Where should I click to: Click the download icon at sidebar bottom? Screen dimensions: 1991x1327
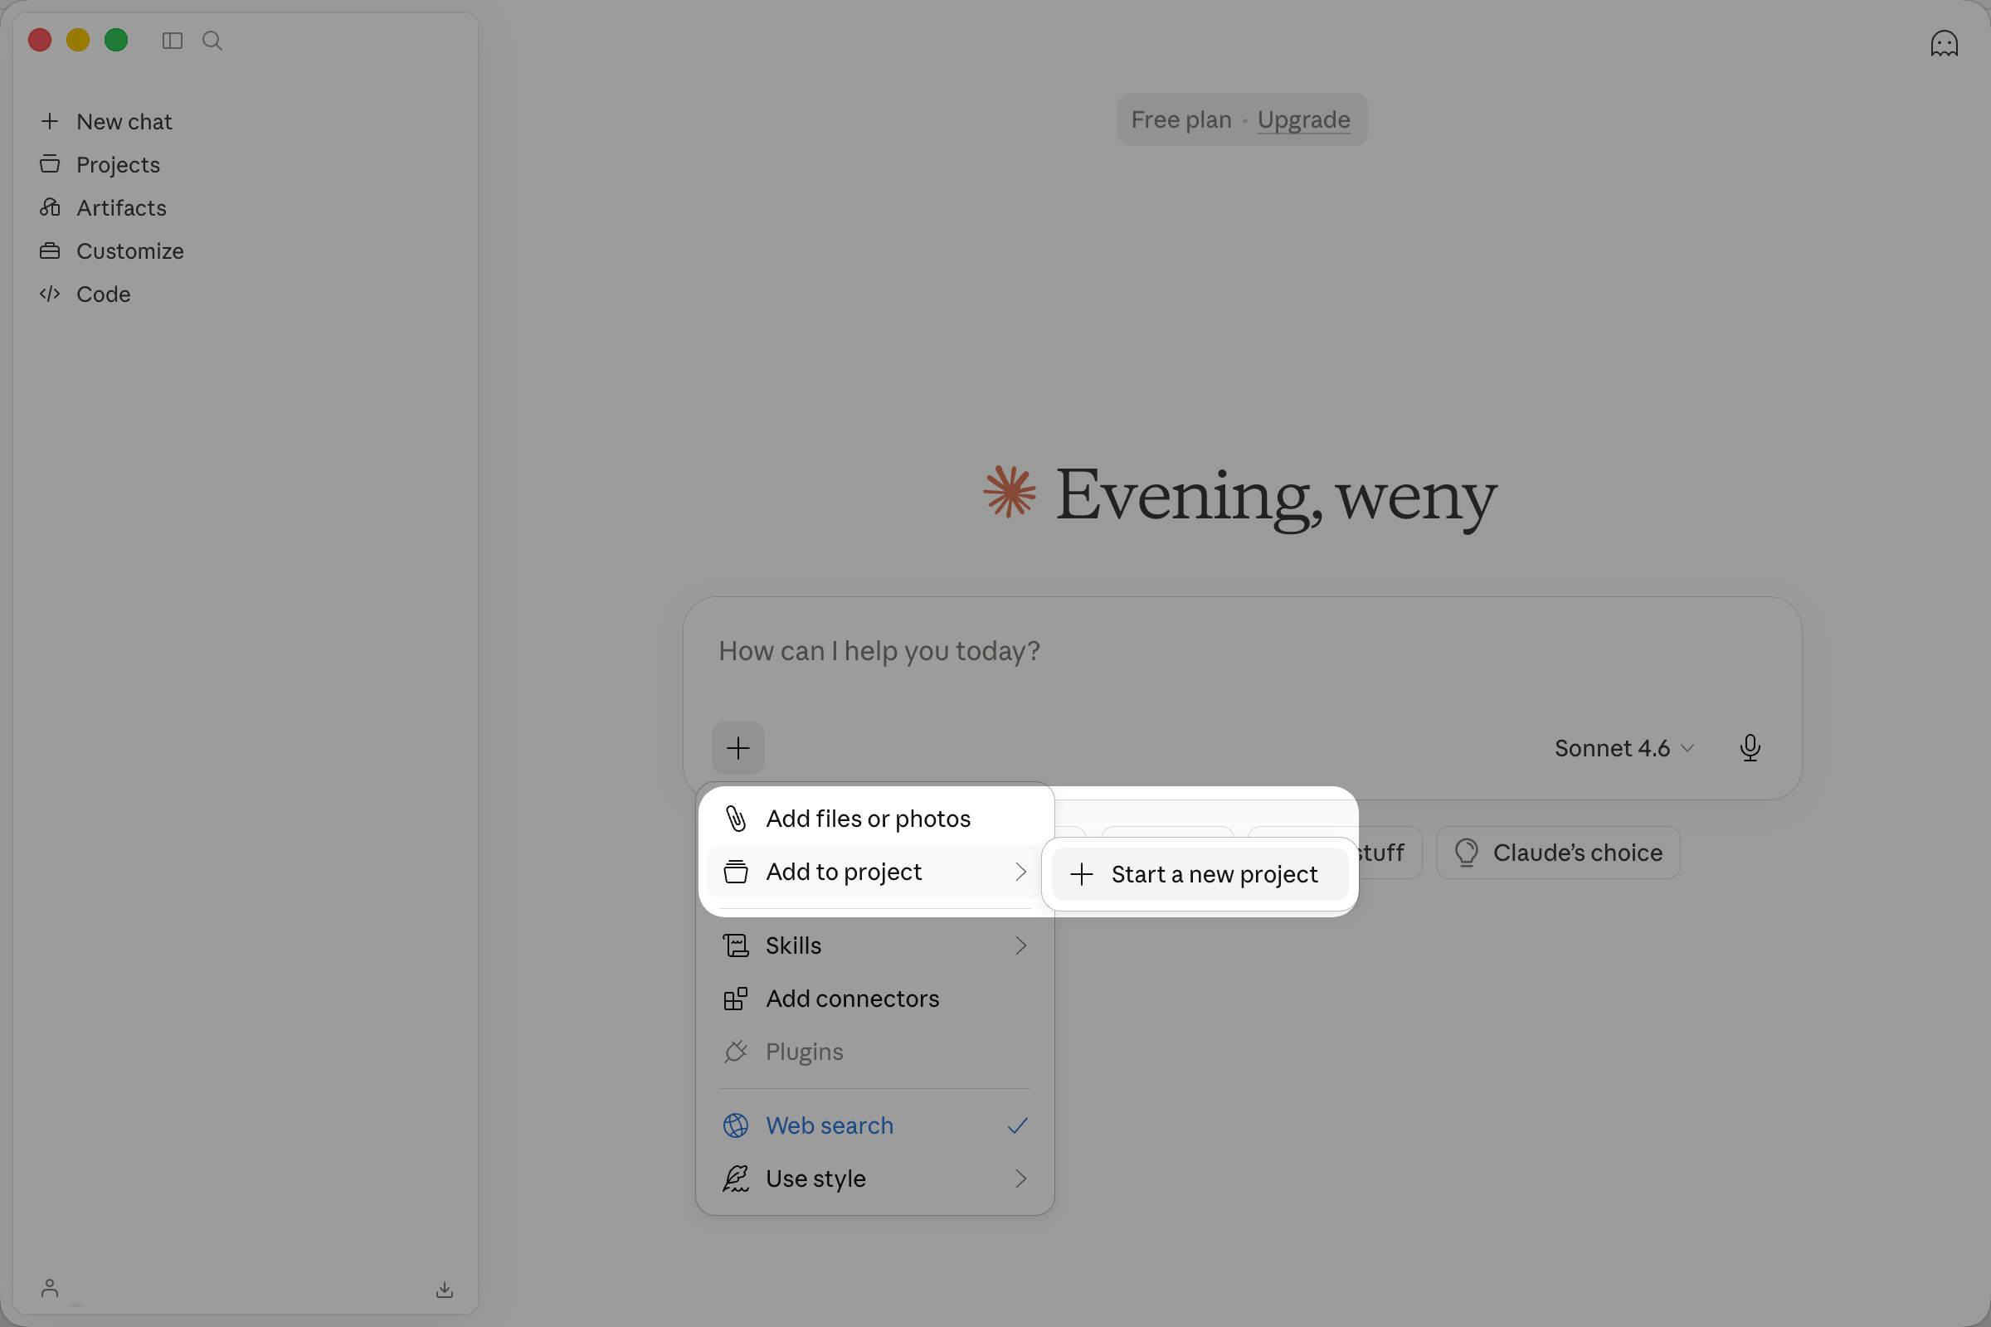click(445, 1289)
